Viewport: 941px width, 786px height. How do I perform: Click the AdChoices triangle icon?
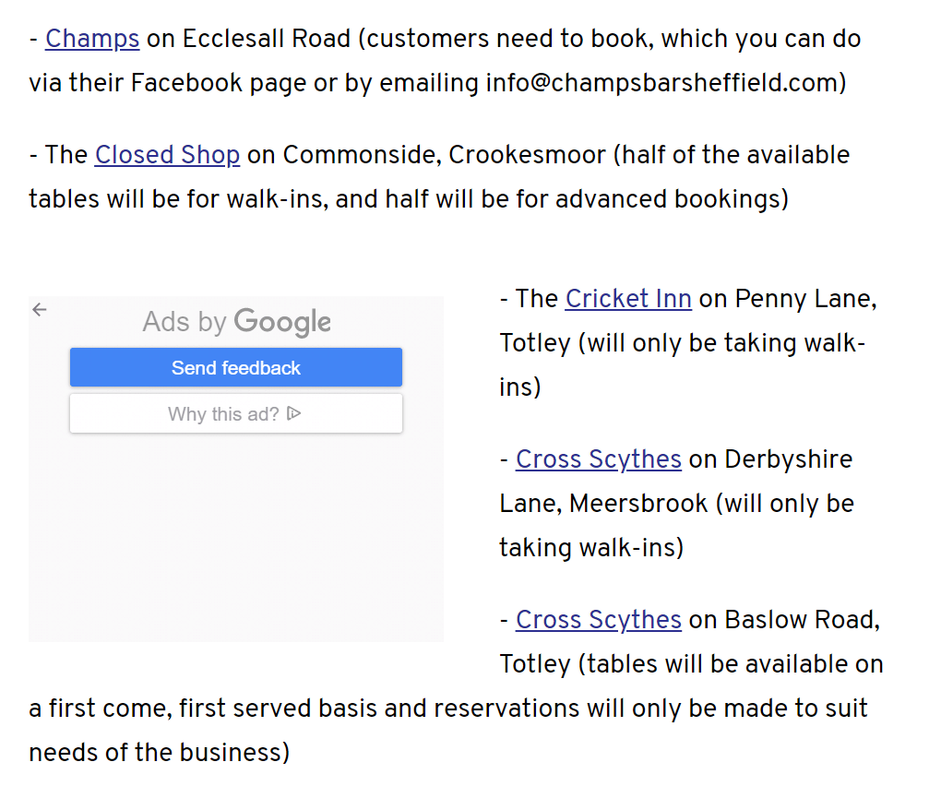(294, 414)
